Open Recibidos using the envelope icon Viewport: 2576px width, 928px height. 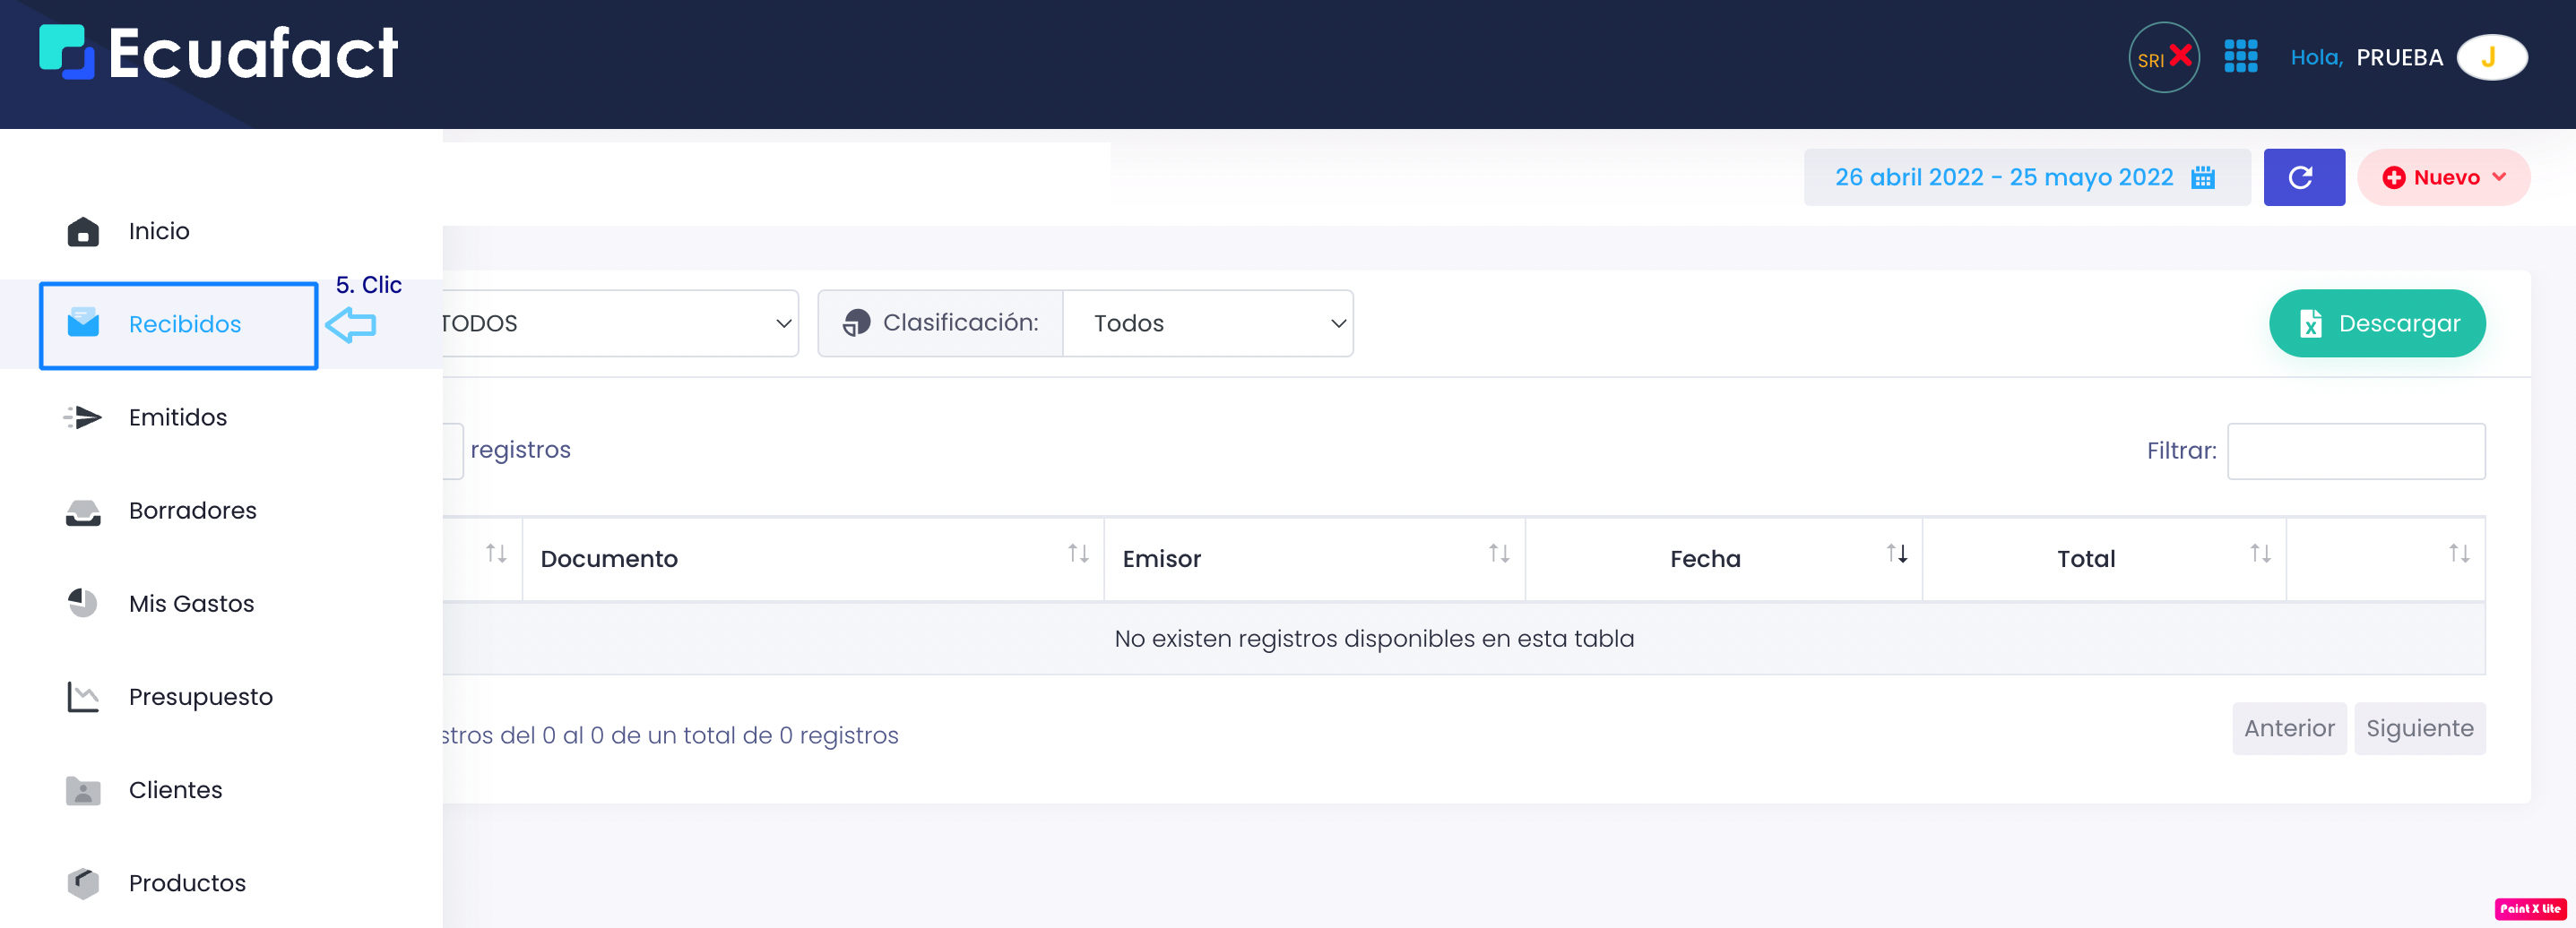(x=85, y=322)
